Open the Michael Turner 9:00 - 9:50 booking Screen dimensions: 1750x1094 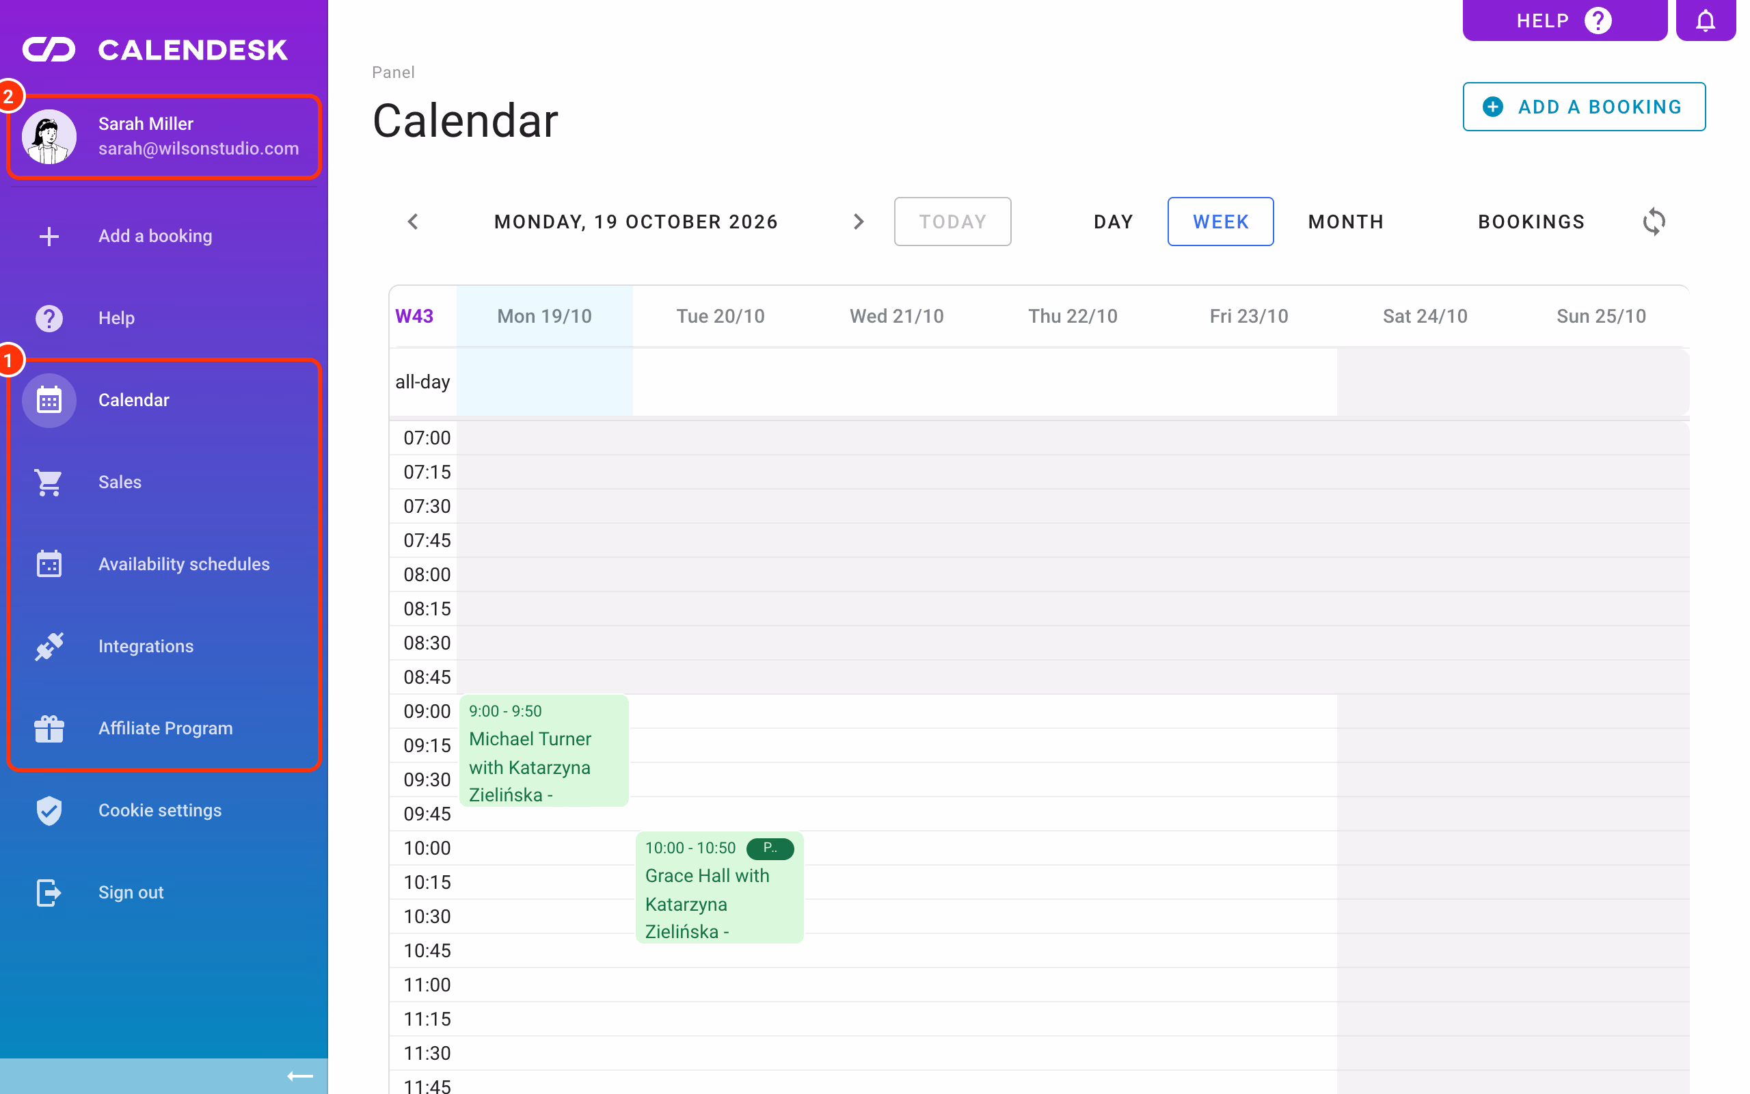point(544,750)
